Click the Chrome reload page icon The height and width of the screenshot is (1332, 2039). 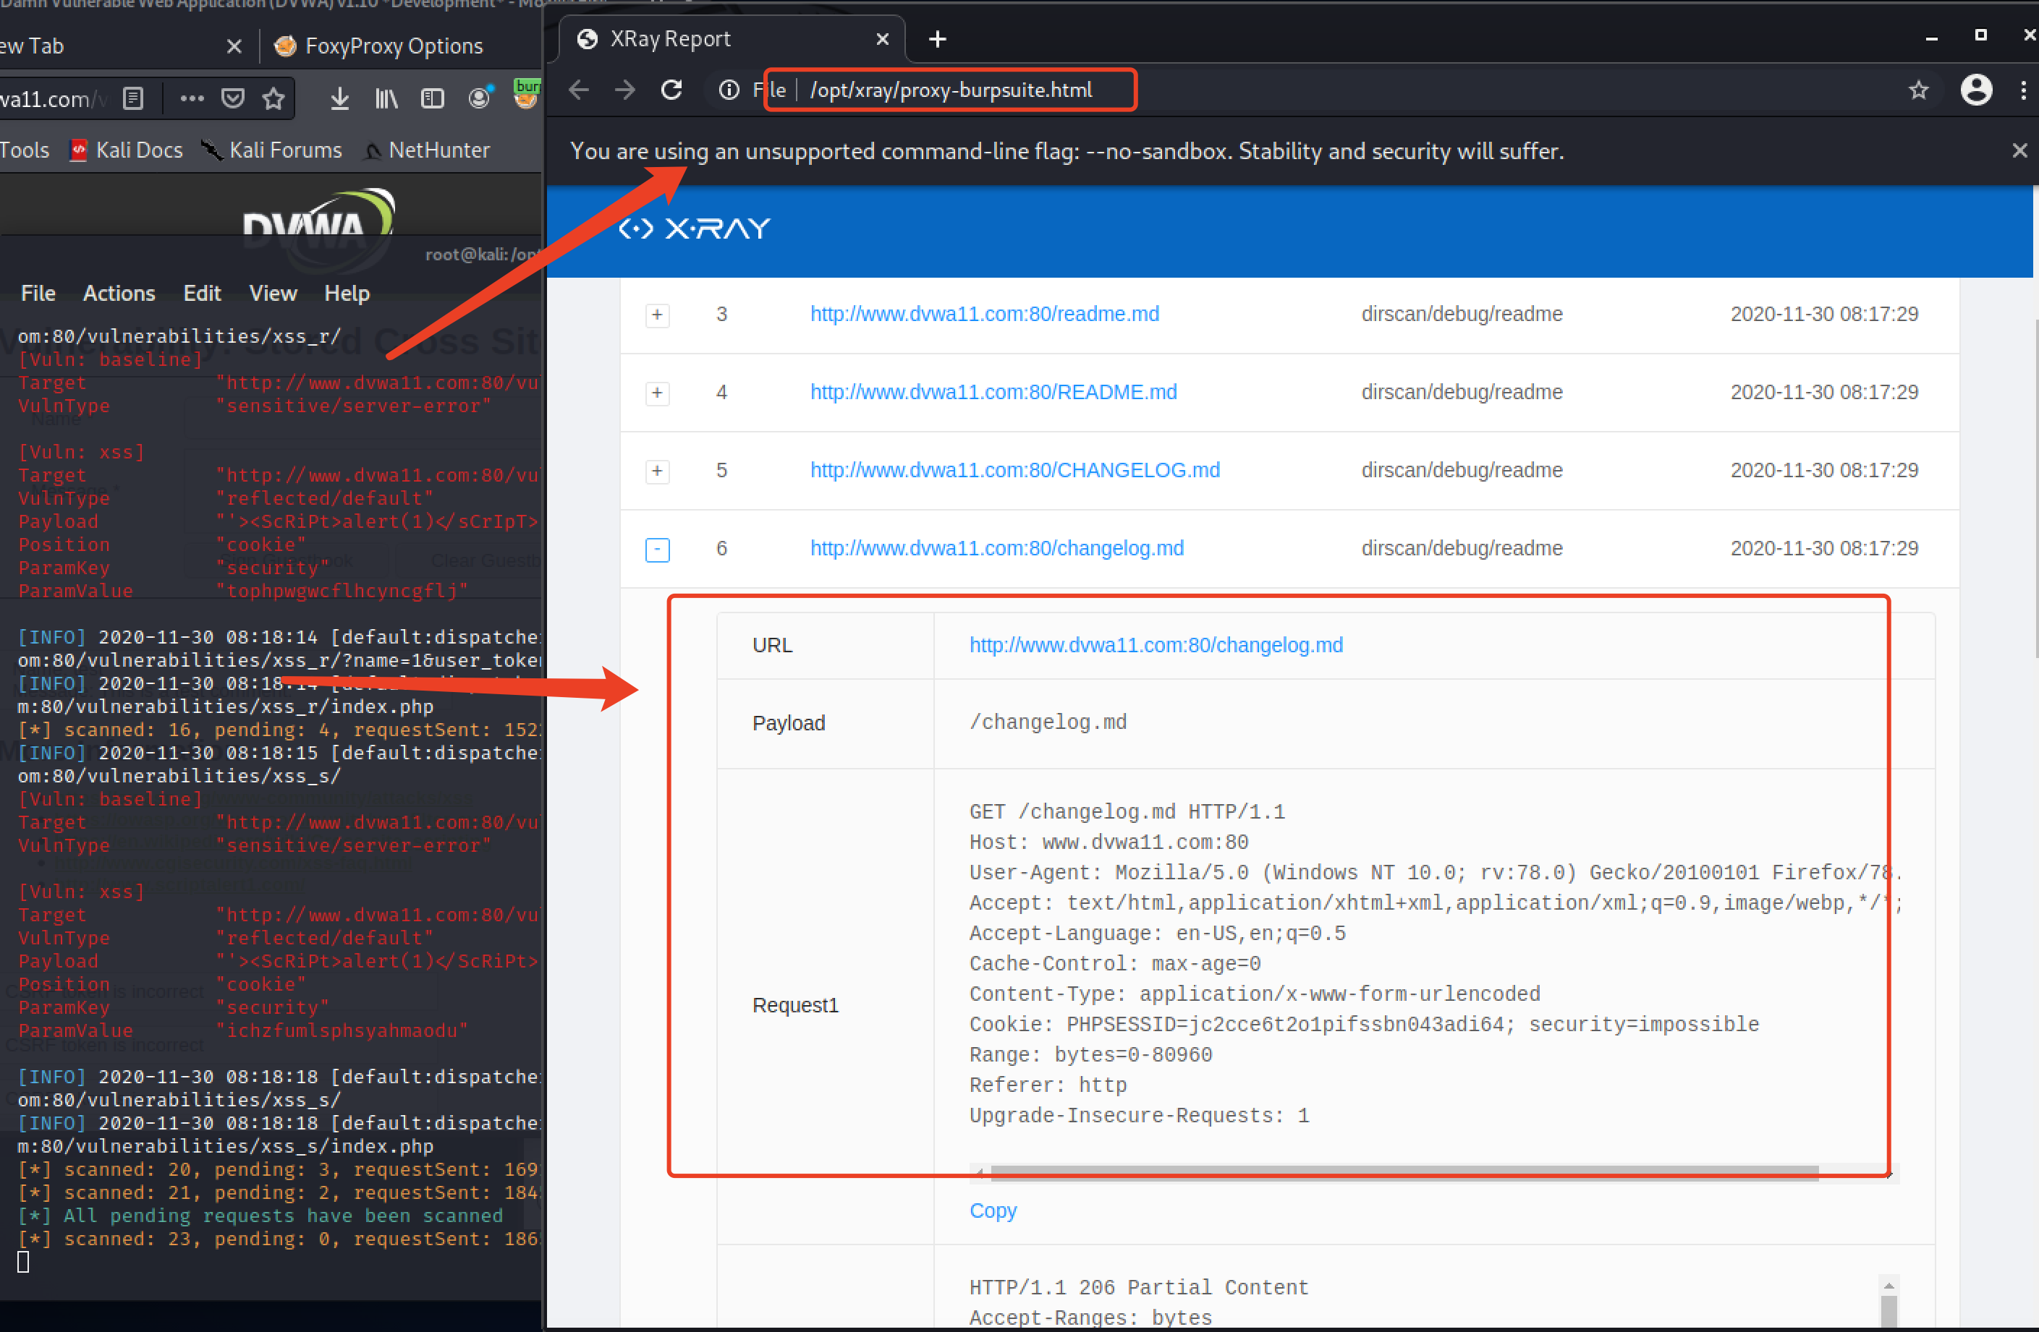[671, 90]
